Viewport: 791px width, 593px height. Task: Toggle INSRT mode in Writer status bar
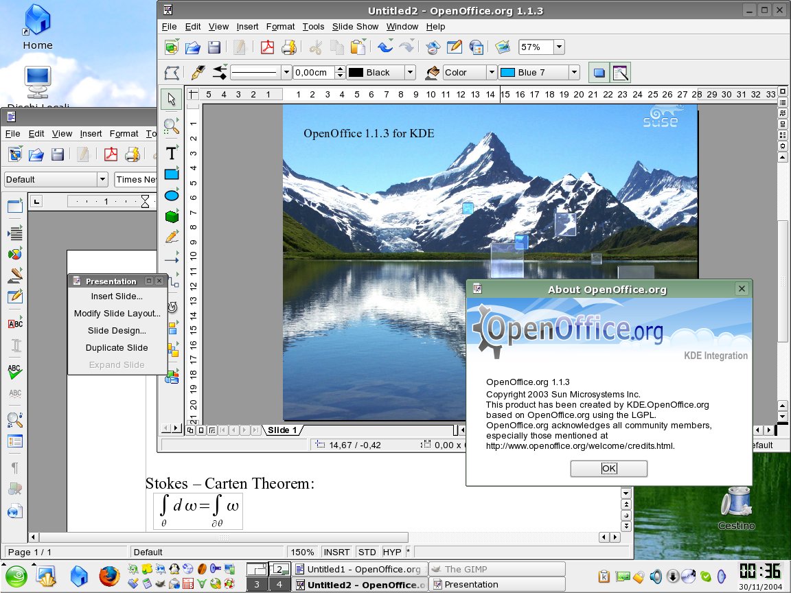(336, 552)
